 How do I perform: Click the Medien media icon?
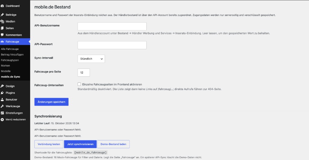click(2, 21)
